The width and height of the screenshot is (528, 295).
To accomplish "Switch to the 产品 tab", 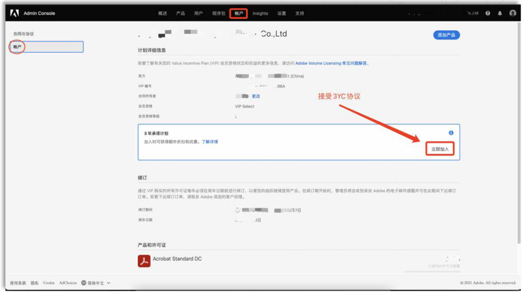I will (x=182, y=14).
